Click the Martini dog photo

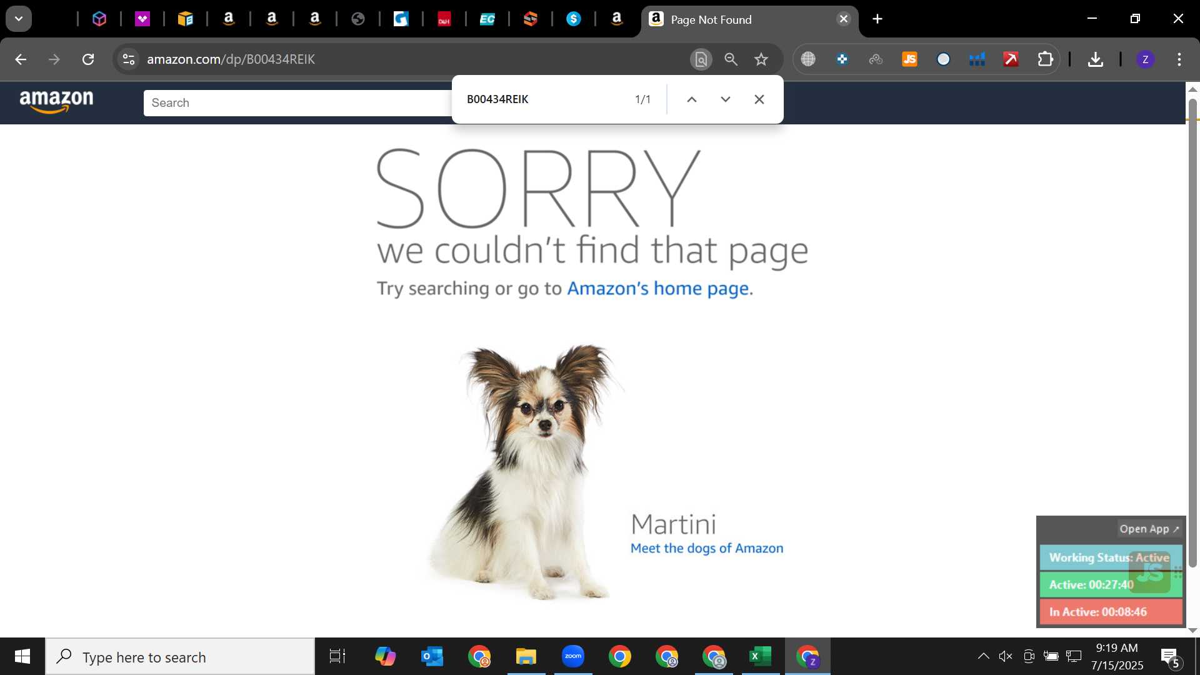525,472
